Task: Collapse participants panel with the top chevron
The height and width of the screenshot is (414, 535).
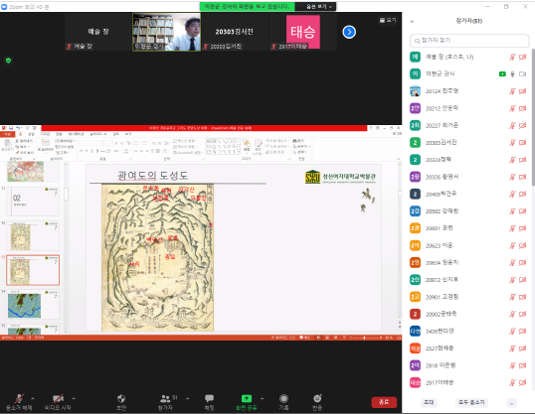Action: (x=412, y=21)
